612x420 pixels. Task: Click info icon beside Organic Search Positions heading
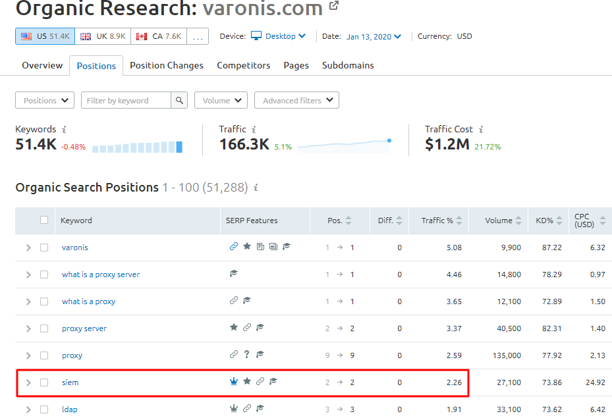coord(256,188)
